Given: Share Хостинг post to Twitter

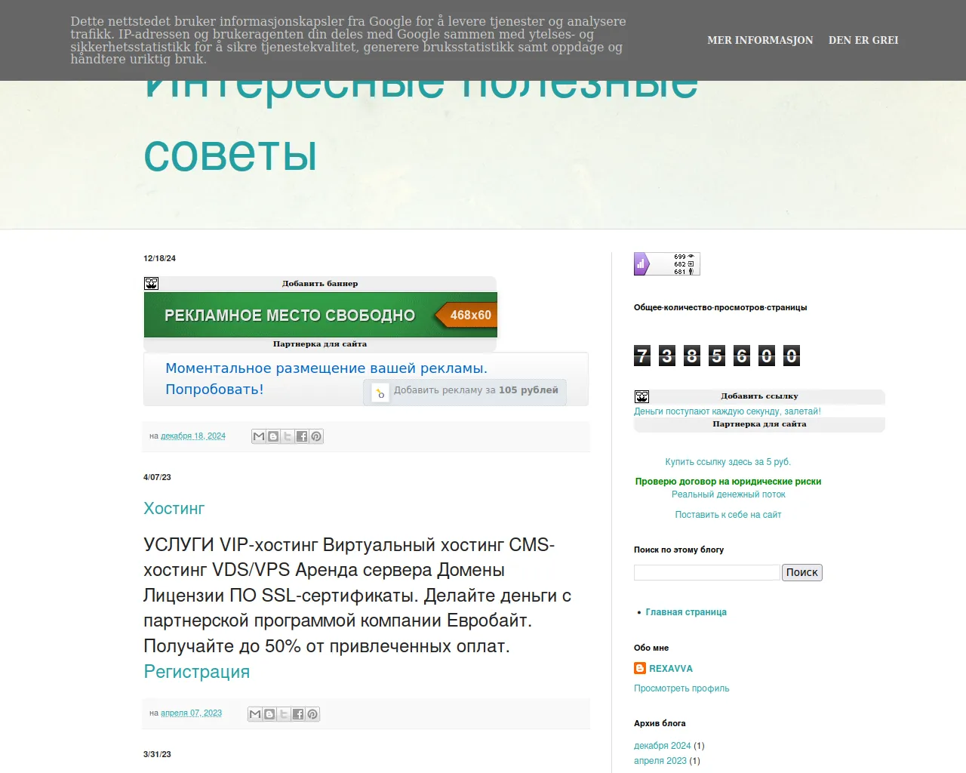Looking at the screenshot, I should pyautogui.click(x=284, y=714).
